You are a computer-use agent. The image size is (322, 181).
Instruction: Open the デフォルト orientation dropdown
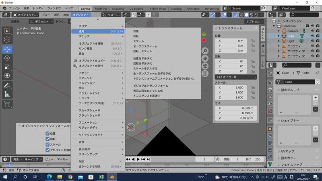[x=41, y=22]
